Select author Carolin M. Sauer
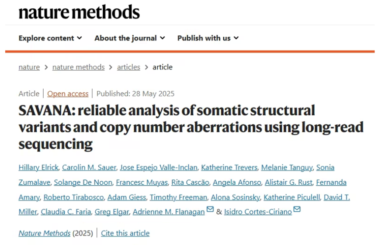Image resolution: width=378 pixels, height=245 pixels. (x=89, y=168)
